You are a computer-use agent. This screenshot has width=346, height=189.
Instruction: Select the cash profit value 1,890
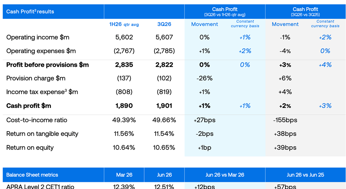(124, 106)
